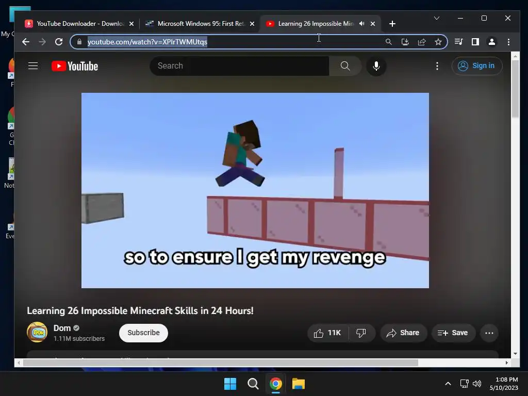
Task: Click the address bar URL
Action: click(x=147, y=42)
